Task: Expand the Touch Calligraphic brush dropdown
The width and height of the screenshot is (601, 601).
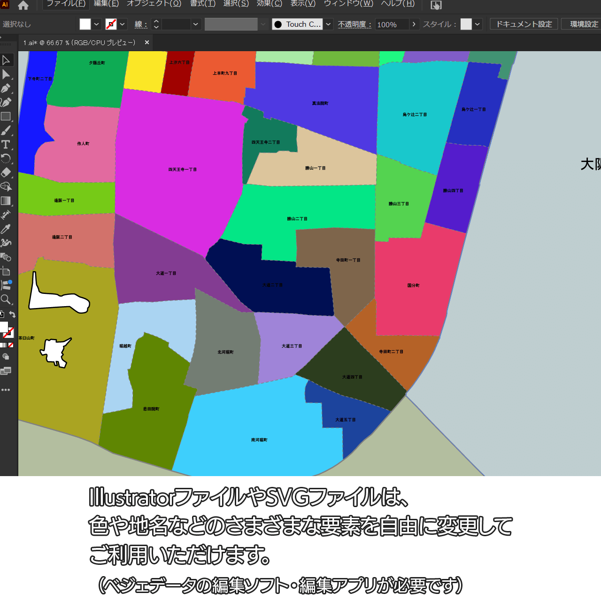Action: click(328, 24)
